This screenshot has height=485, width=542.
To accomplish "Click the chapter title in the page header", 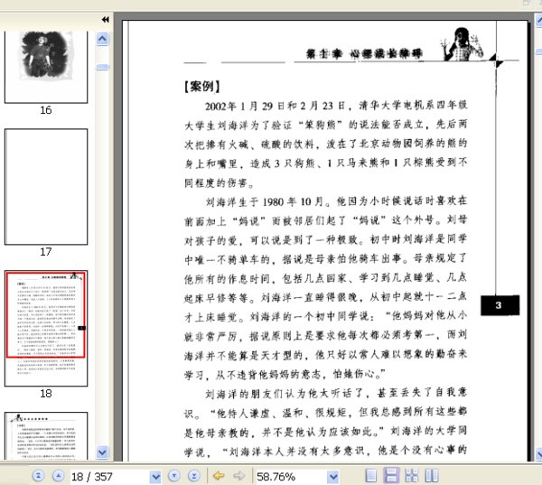I will [364, 53].
